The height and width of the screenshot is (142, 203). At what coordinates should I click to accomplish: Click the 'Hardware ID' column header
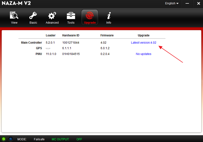click(71, 35)
